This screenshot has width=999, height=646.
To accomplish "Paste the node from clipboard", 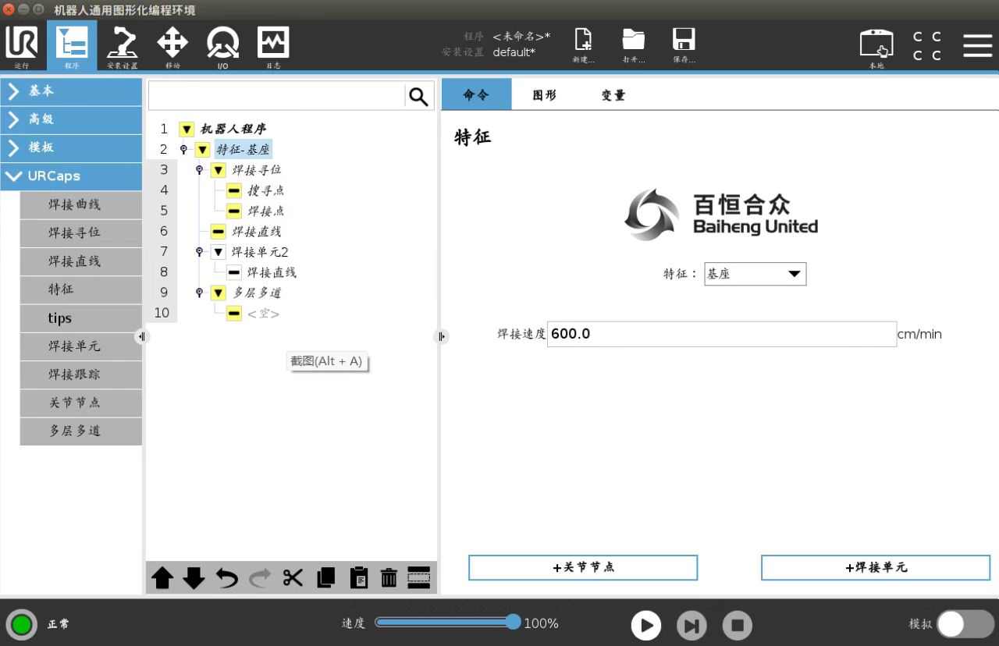I will (359, 578).
